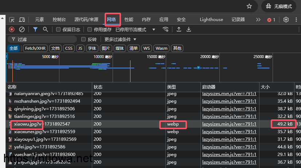Stop recording network log
Image resolution: width=301 pixels, height=168 pixels.
click(12, 29)
